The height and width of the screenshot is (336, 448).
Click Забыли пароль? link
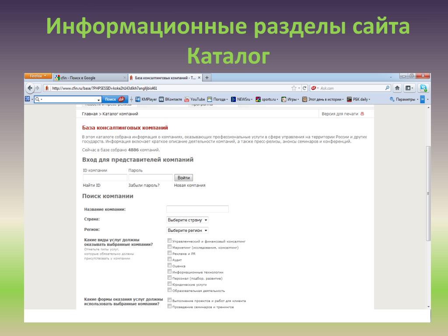click(x=143, y=185)
